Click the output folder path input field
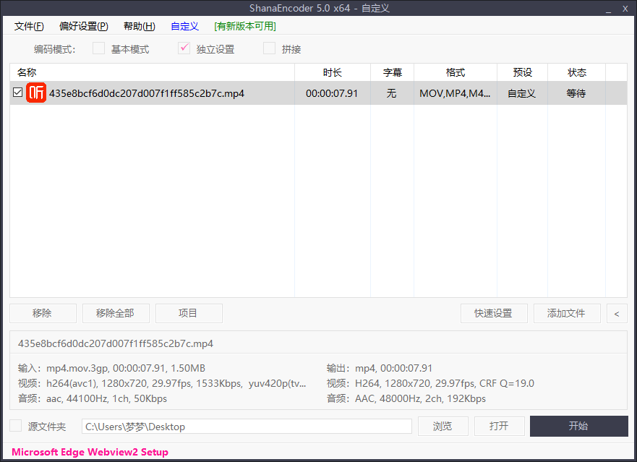637x462 pixels. click(246, 426)
